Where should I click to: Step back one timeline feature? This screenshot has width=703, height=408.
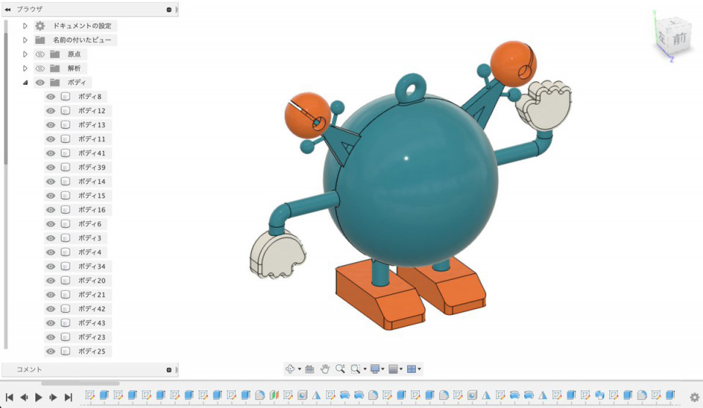[24, 397]
